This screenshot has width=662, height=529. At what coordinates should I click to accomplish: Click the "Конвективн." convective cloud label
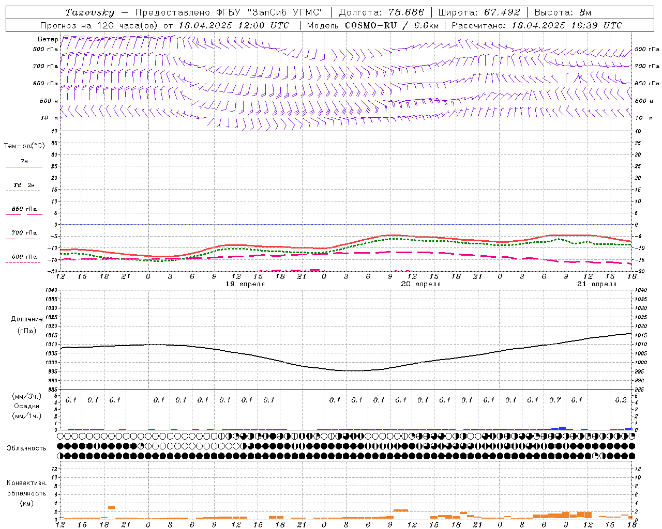[x=27, y=483]
